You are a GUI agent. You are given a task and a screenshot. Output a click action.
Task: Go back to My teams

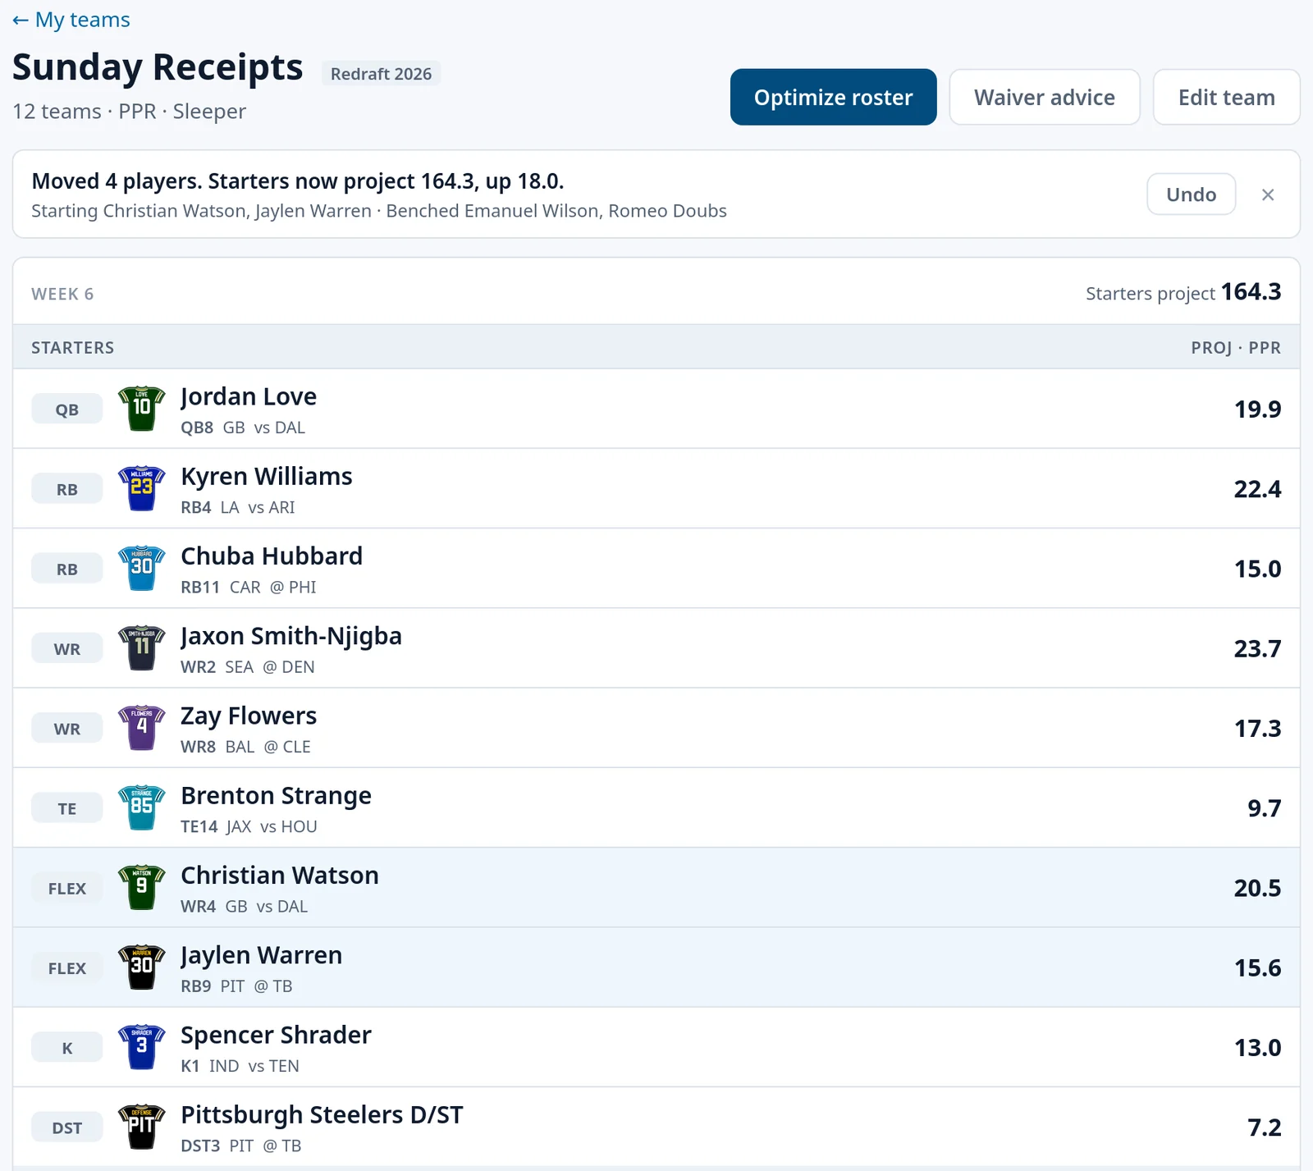[x=71, y=20]
